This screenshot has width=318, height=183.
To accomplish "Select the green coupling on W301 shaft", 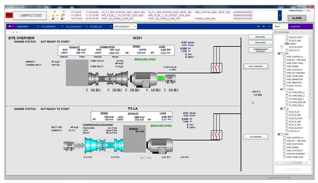I will (161, 78).
